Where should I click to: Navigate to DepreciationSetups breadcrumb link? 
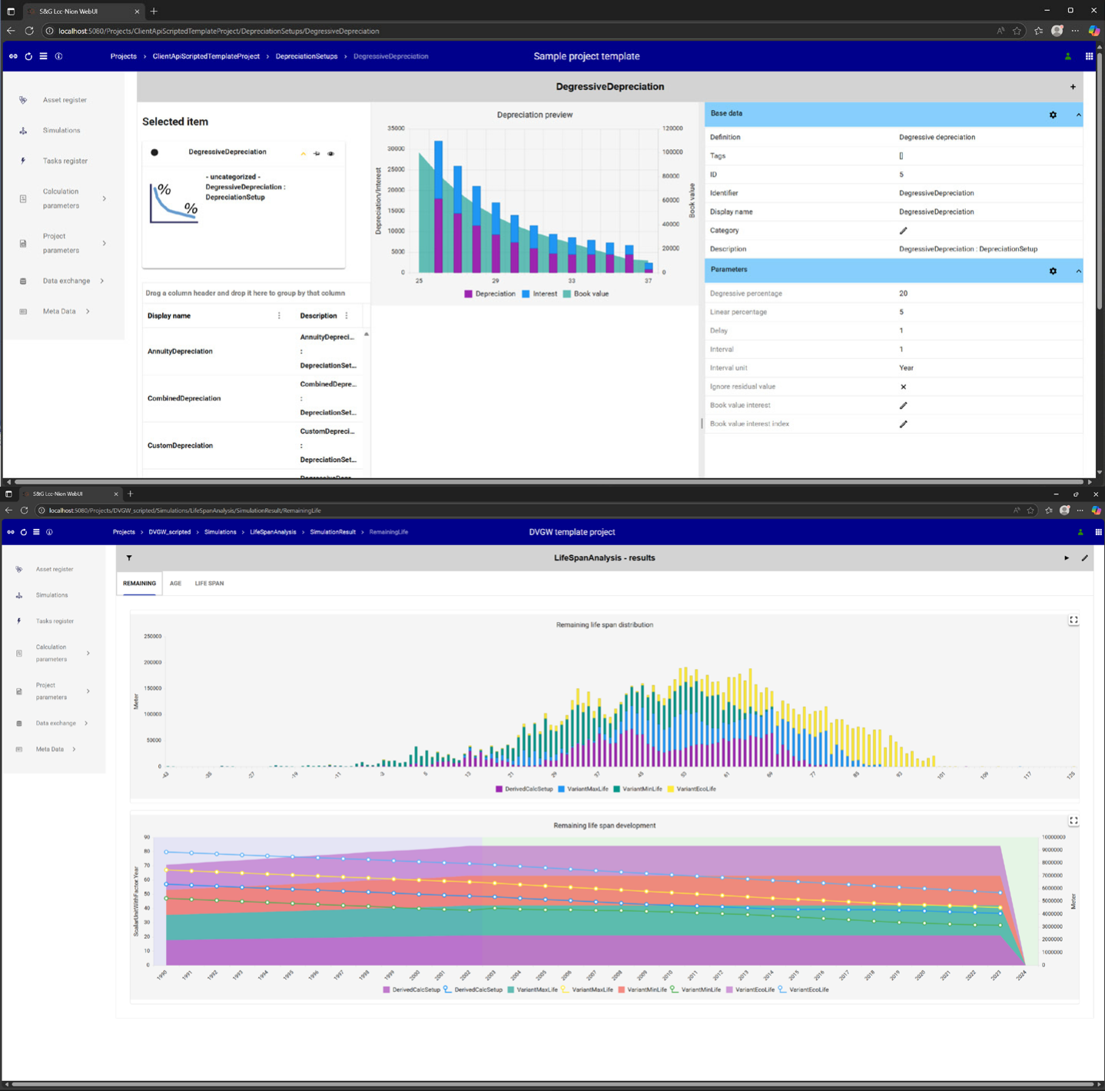(306, 56)
